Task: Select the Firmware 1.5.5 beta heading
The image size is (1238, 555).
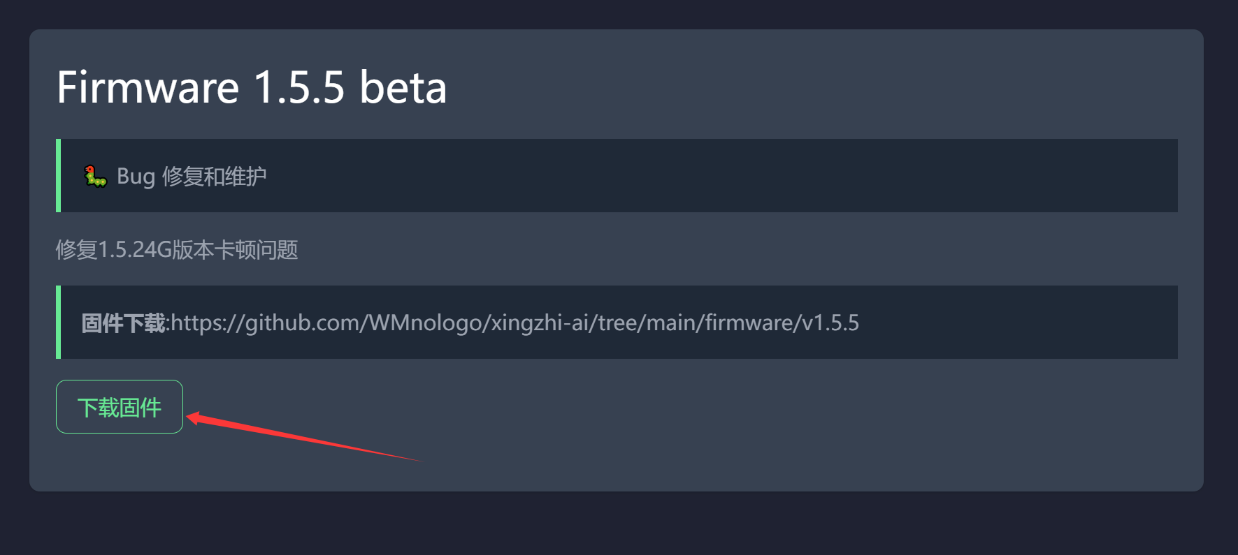Action: click(x=252, y=88)
